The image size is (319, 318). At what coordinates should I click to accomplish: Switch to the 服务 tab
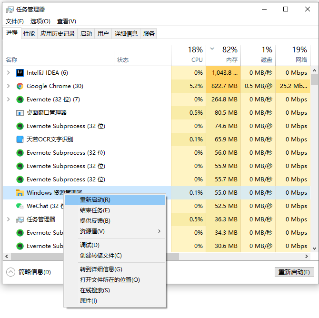[x=149, y=34]
